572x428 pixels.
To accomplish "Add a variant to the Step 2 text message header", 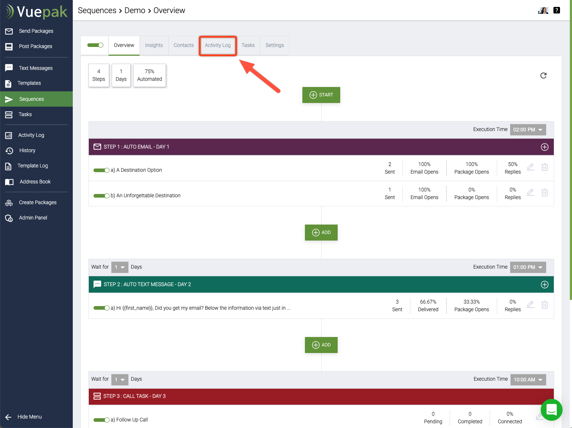I will [x=544, y=285].
